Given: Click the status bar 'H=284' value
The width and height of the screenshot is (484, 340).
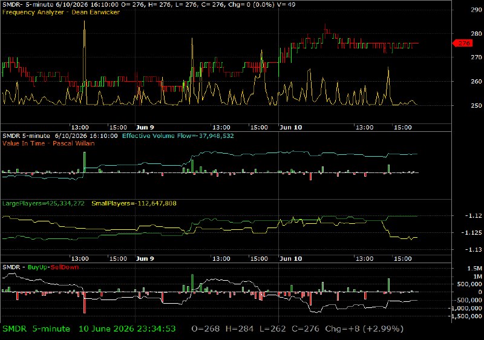Looking at the screenshot, I should (240, 329).
